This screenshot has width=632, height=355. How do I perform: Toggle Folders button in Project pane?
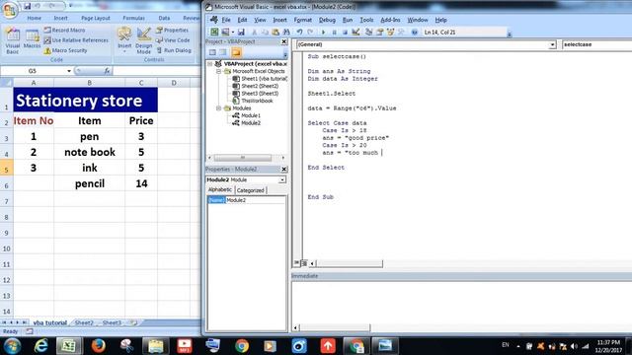coord(236,52)
